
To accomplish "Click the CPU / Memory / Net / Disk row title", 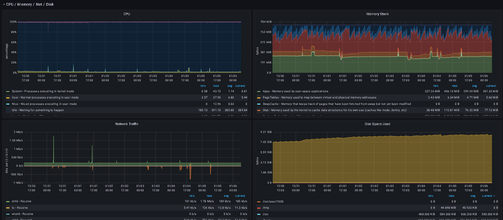I will (x=30, y=4).
